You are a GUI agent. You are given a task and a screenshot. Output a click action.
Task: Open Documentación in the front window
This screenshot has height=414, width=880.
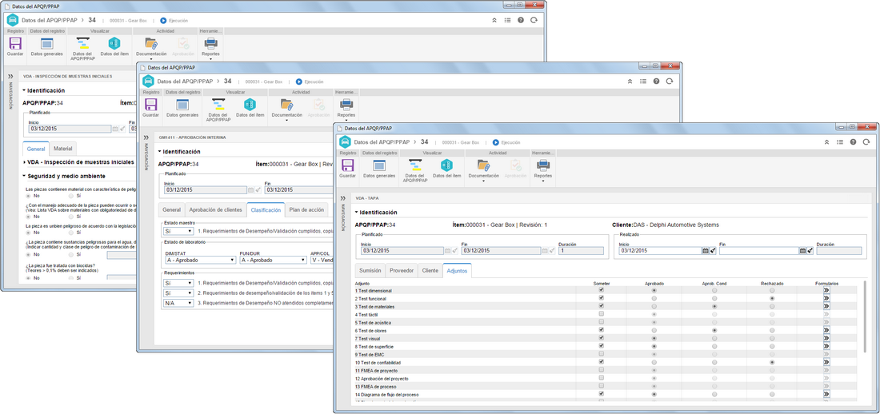coord(483,170)
